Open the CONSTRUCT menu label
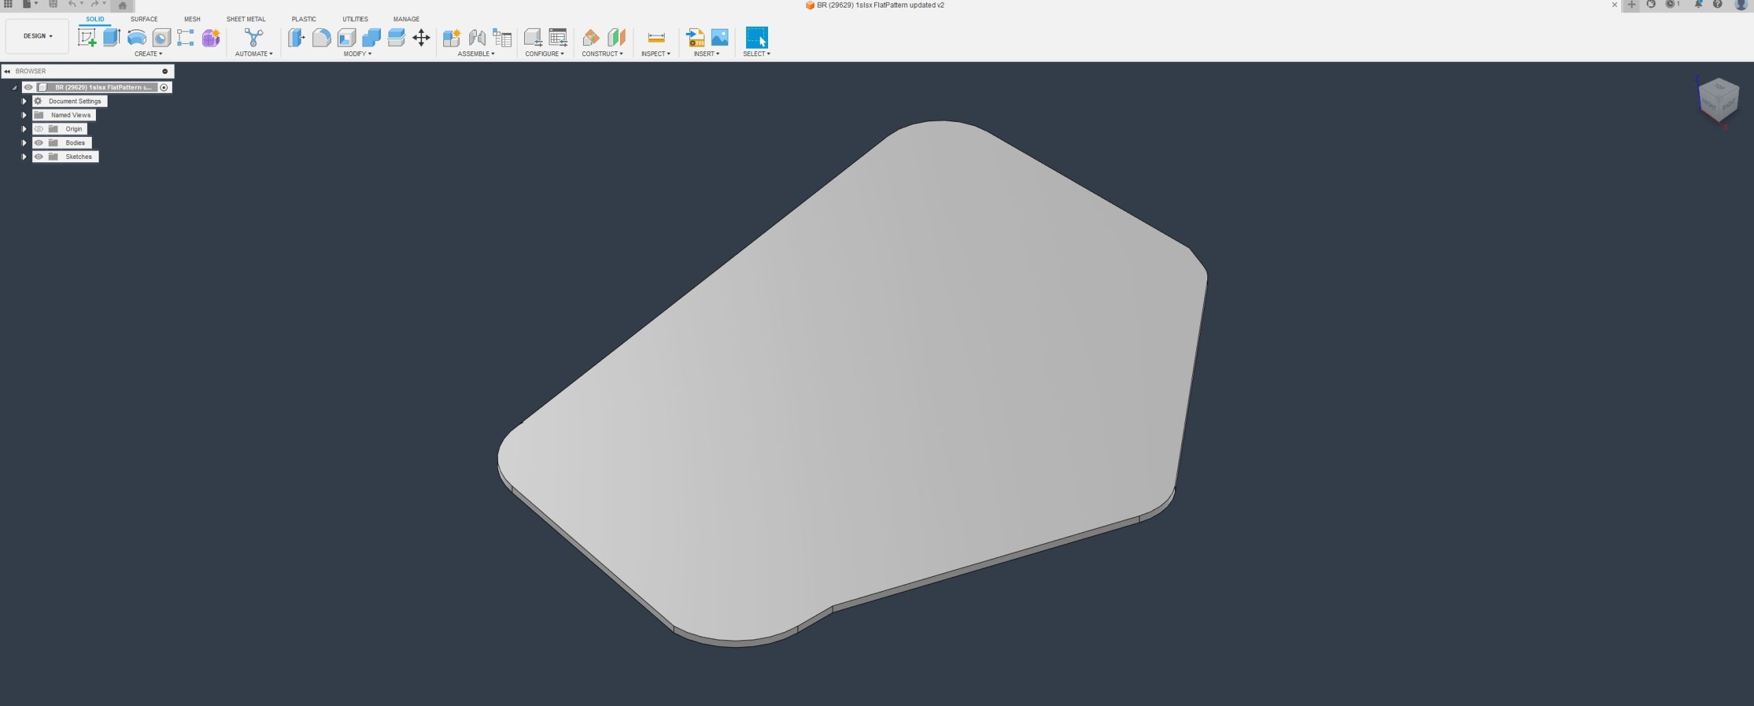This screenshot has width=1754, height=706. [x=602, y=54]
